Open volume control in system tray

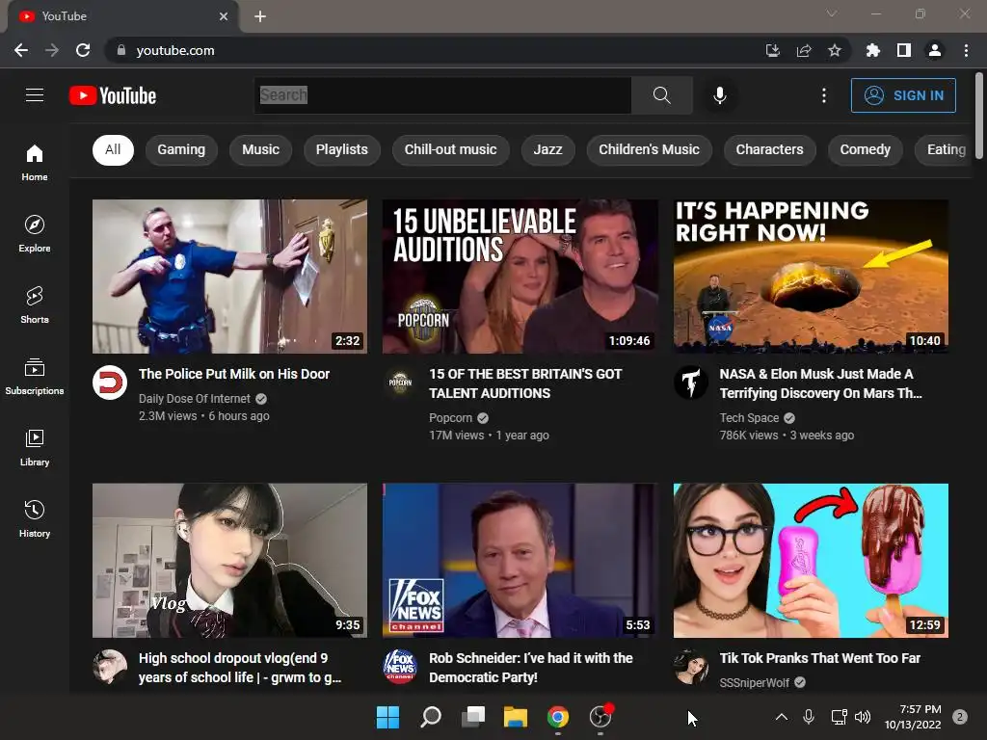(863, 717)
